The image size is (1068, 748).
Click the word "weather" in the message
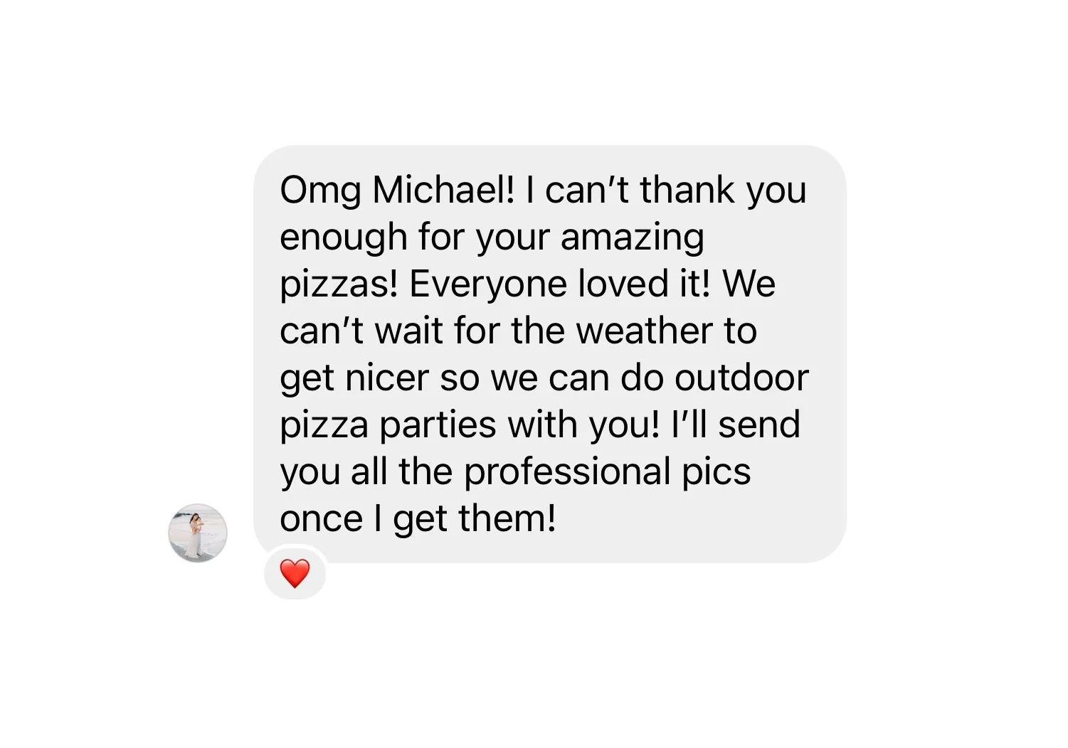645,331
